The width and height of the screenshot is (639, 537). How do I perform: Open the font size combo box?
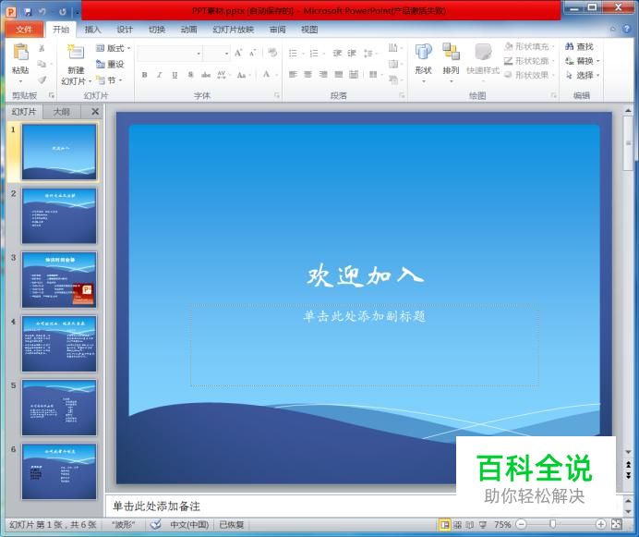click(217, 54)
